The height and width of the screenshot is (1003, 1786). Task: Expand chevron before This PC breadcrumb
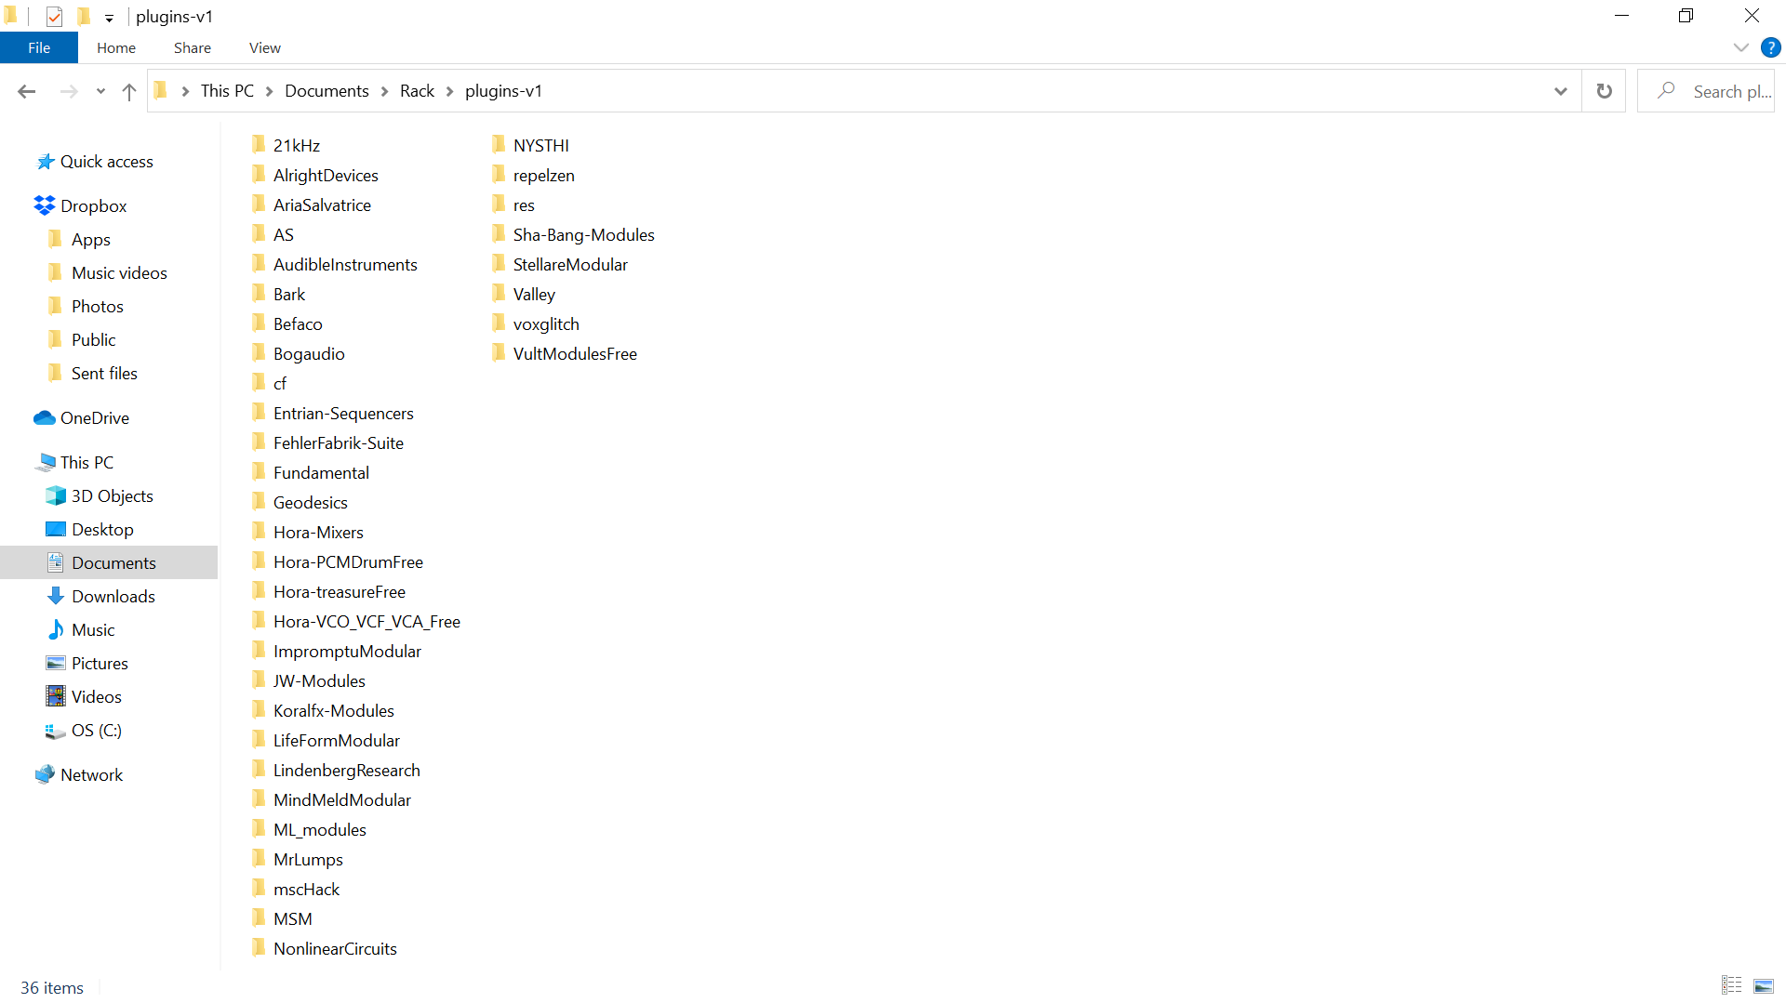(x=185, y=91)
